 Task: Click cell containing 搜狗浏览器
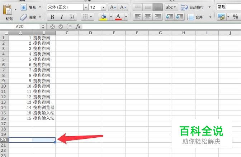point(44,108)
